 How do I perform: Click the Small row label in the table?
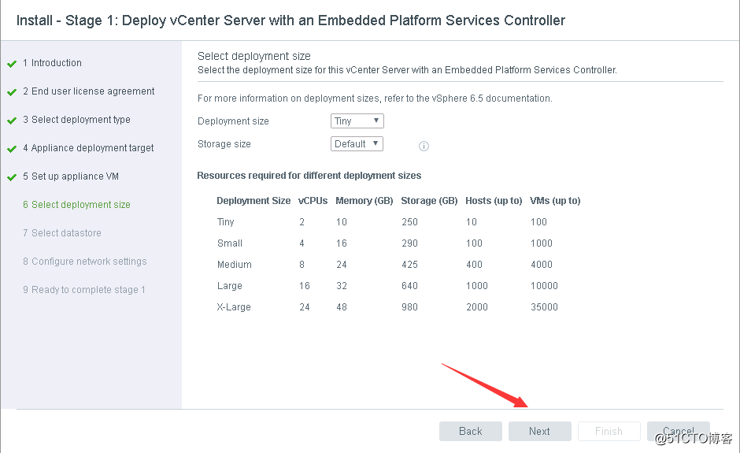(x=230, y=243)
